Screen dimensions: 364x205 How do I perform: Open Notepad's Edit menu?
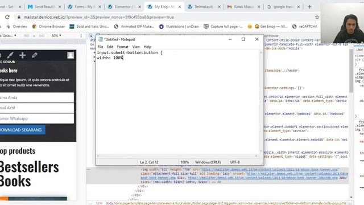[110, 47]
